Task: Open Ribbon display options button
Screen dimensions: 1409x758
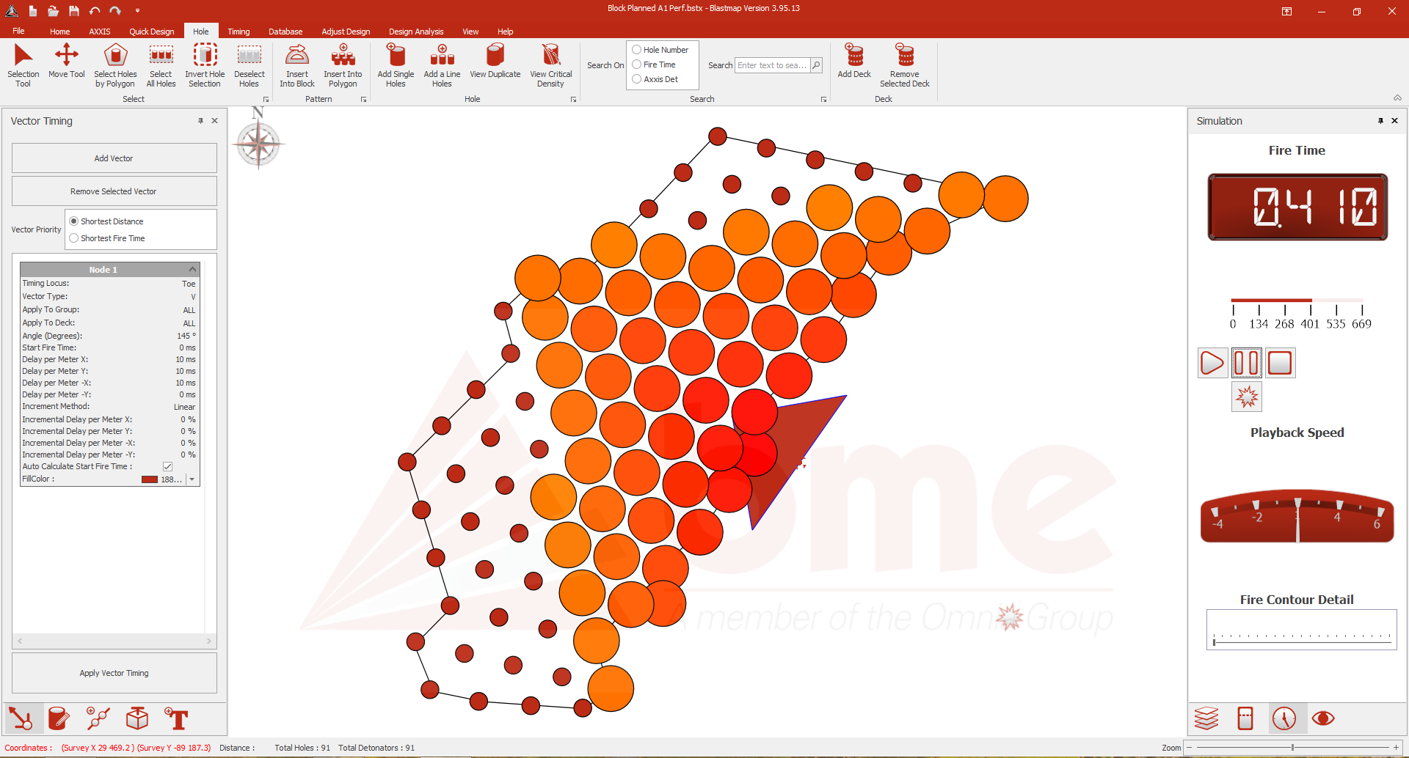Action: (1286, 11)
